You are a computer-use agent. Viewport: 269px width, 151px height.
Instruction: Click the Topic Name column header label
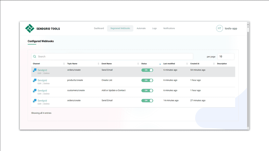pos(72,64)
